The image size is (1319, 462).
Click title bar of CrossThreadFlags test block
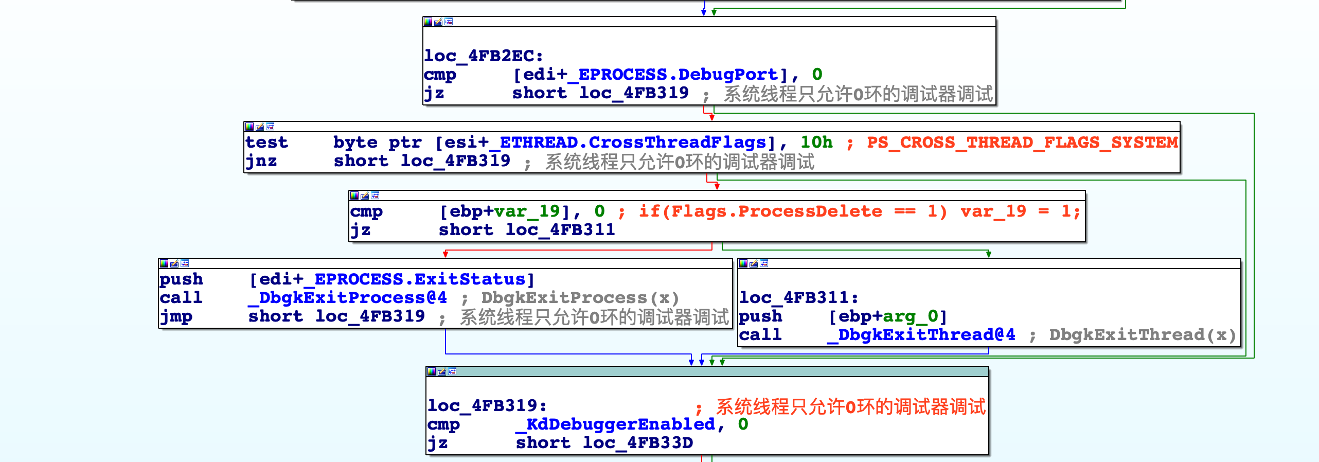pyautogui.click(x=712, y=127)
